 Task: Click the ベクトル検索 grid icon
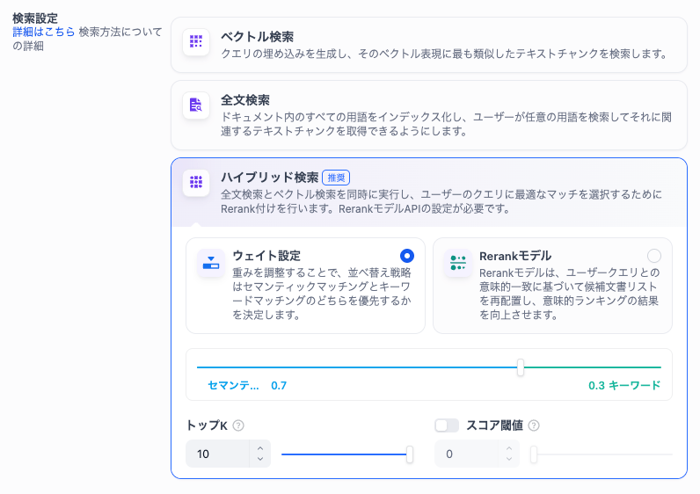click(x=196, y=41)
